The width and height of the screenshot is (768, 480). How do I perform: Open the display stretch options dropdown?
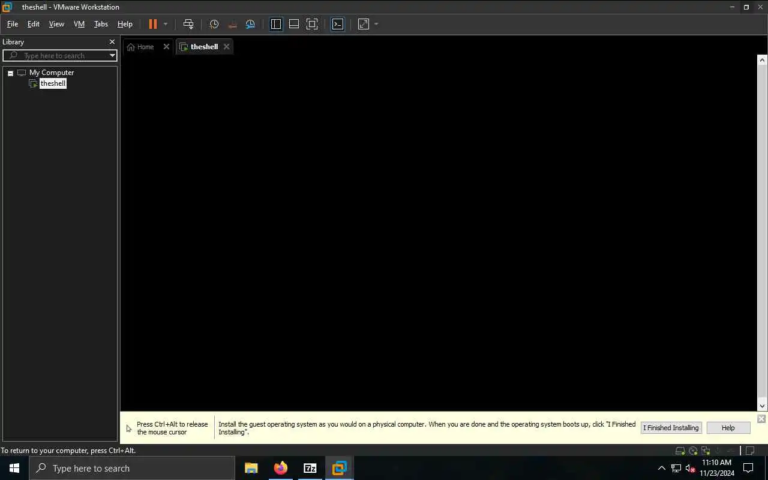pyautogui.click(x=376, y=24)
